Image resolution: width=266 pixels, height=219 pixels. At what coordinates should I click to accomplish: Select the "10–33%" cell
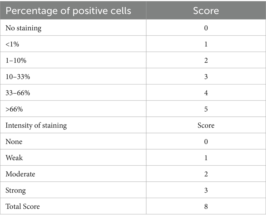click(x=17, y=77)
